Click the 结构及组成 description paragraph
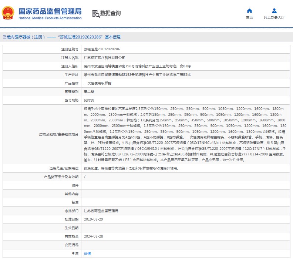This screenshot has height=259, width=293. 185,134
